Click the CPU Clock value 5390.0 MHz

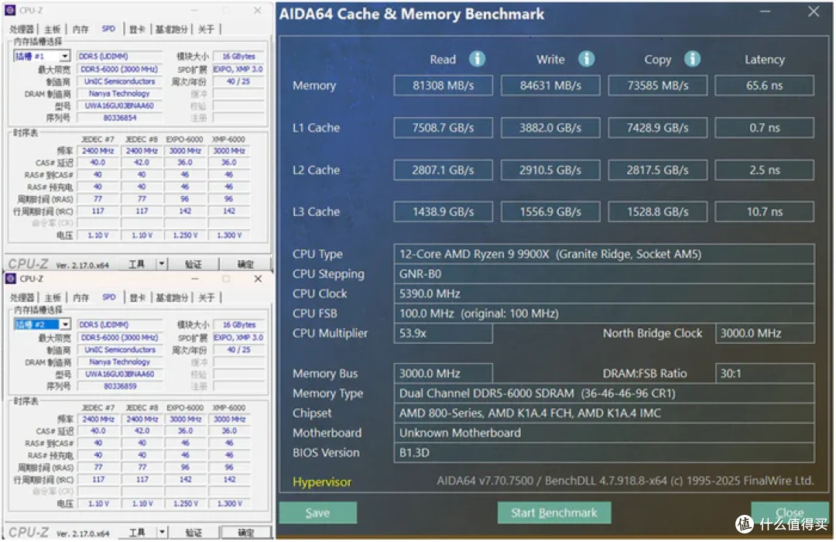tap(604, 293)
